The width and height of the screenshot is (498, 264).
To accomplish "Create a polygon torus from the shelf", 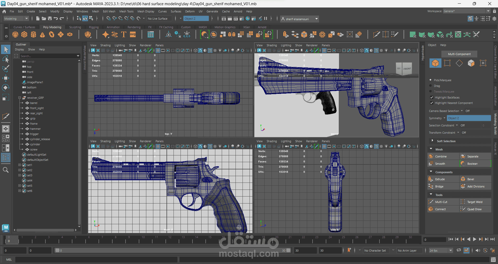I will point(52,34).
